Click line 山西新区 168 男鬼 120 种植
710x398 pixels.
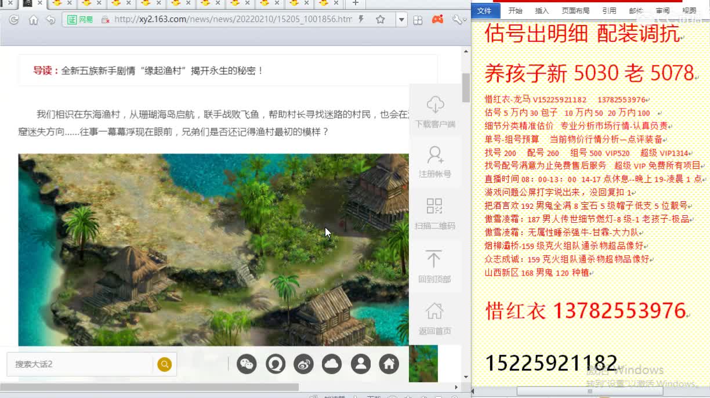point(537,273)
